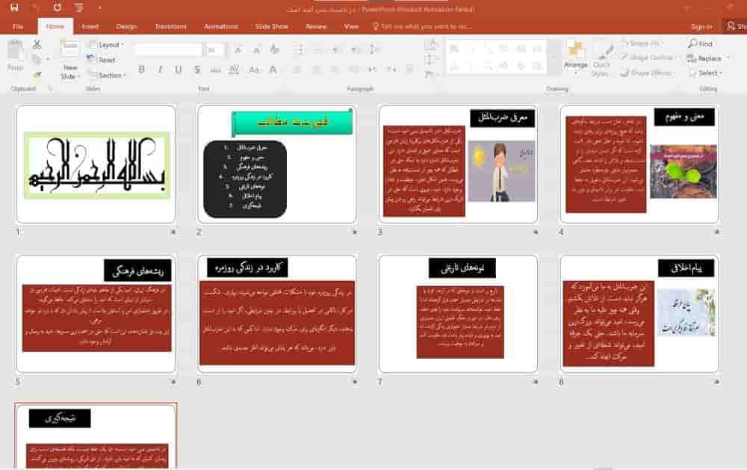Click the Replace button

pyautogui.click(x=704, y=58)
